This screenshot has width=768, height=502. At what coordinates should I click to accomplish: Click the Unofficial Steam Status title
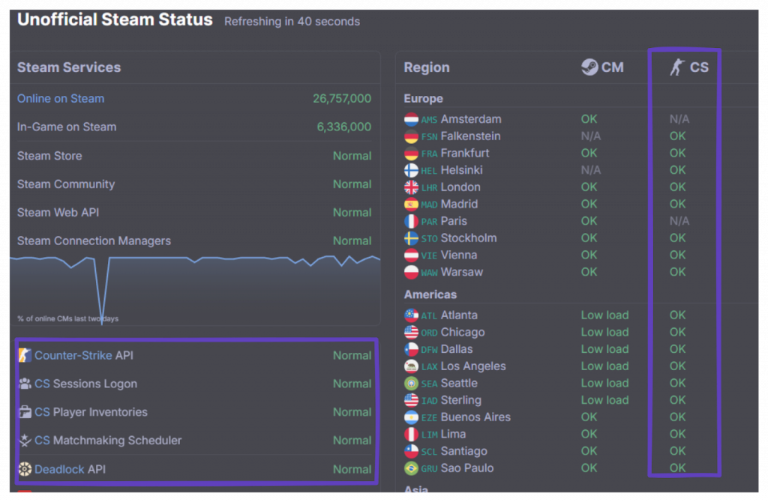pos(115,20)
